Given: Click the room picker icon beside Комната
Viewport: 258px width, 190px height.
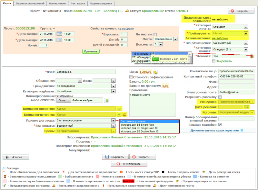Looking at the screenshot, I should tap(252, 56).
